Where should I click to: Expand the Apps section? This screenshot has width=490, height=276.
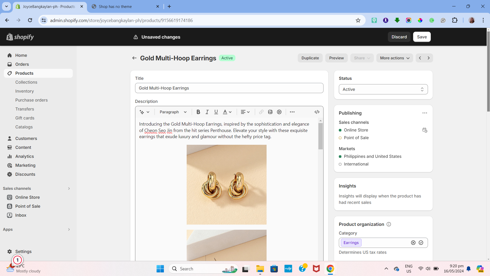click(x=69, y=229)
